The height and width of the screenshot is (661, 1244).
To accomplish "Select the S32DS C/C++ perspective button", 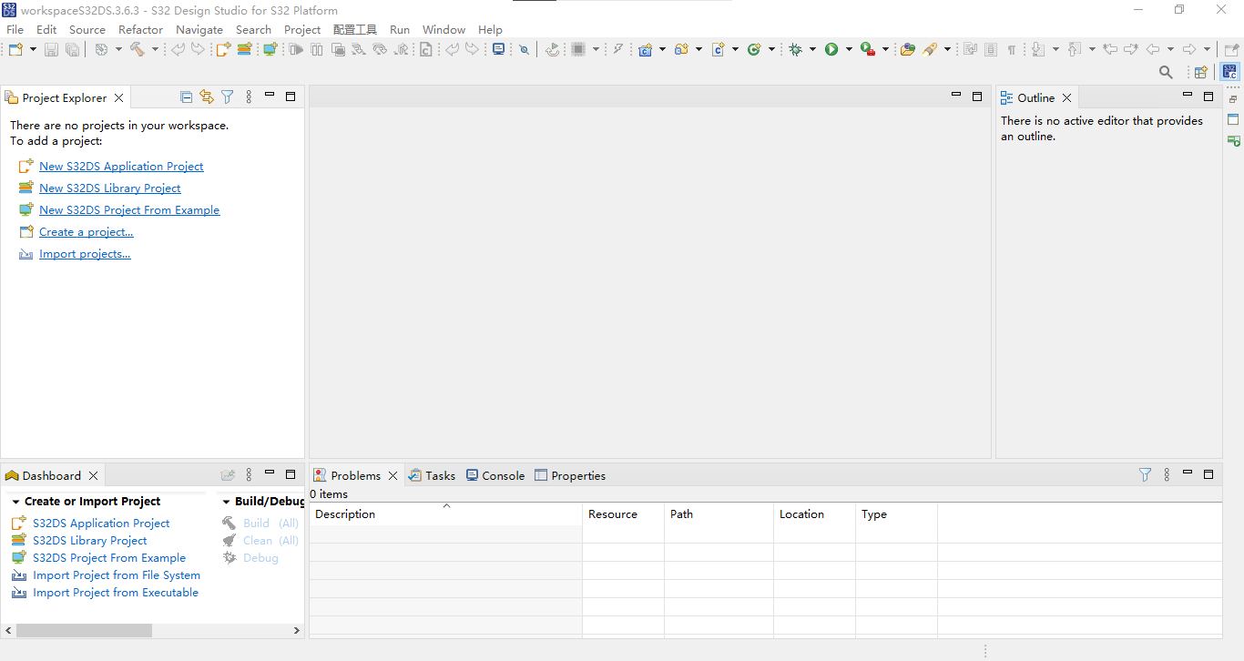I will pos(1230,72).
